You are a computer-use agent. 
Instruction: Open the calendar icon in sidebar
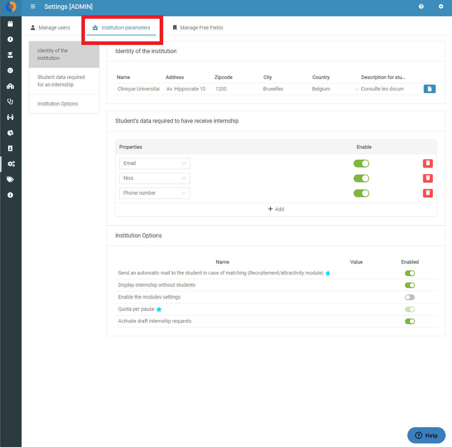click(x=10, y=24)
